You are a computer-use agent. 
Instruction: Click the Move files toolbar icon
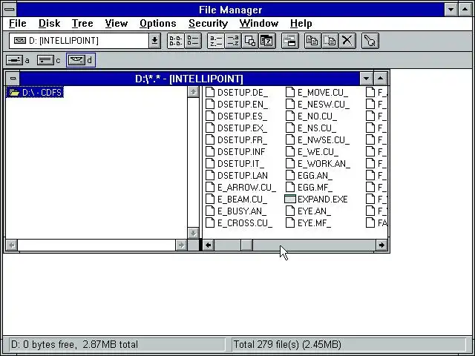pyautogui.click(x=330, y=41)
